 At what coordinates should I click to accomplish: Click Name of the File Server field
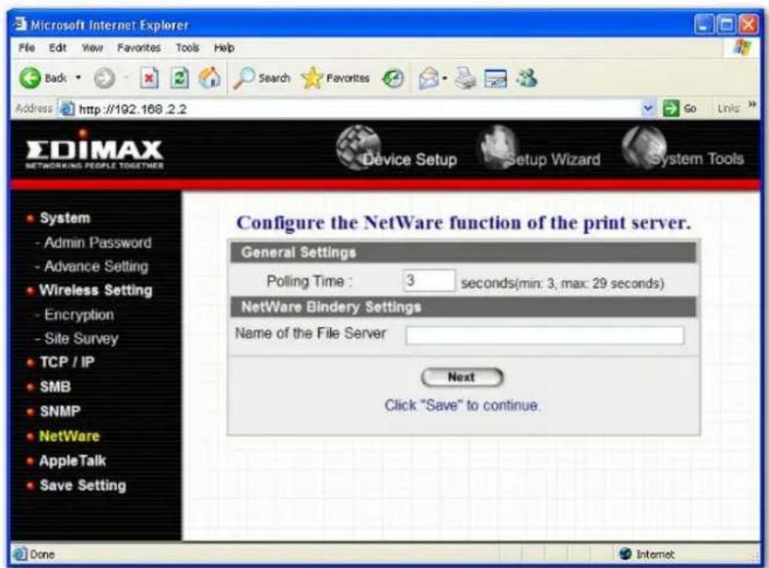(545, 335)
